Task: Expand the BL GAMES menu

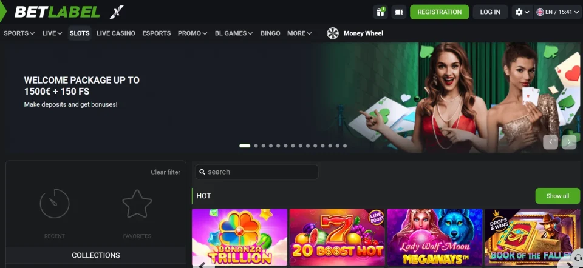Action: click(x=233, y=33)
